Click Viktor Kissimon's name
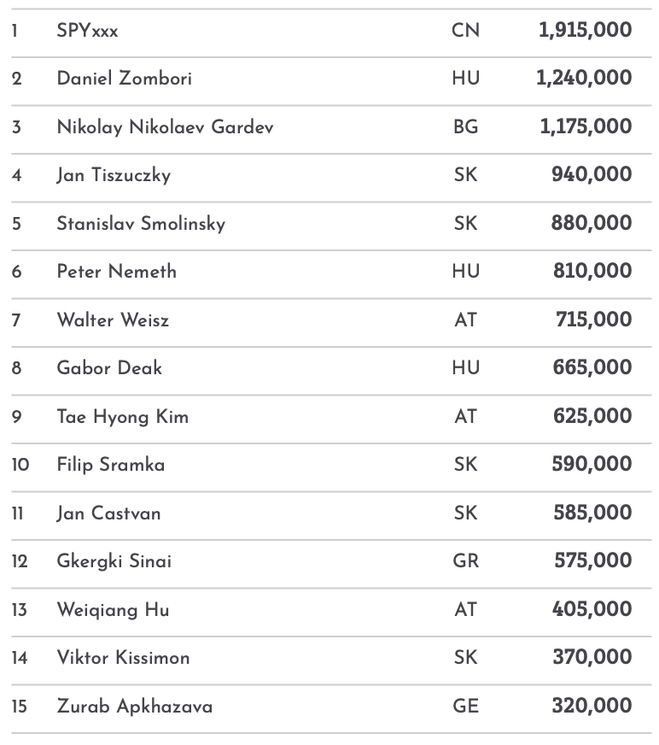The width and height of the screenshot is (659, 745). [123, 658]
